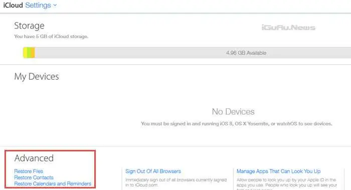351x190 pixels.
Task: Click the 'Allow people to look you up' description
Action: click(x=287, y=183)
